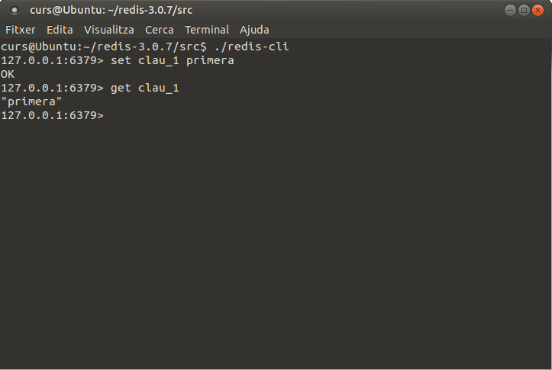Click the word 'primera' in the set command
Viewport: 552px width, 370px height.
coord(209,61)
